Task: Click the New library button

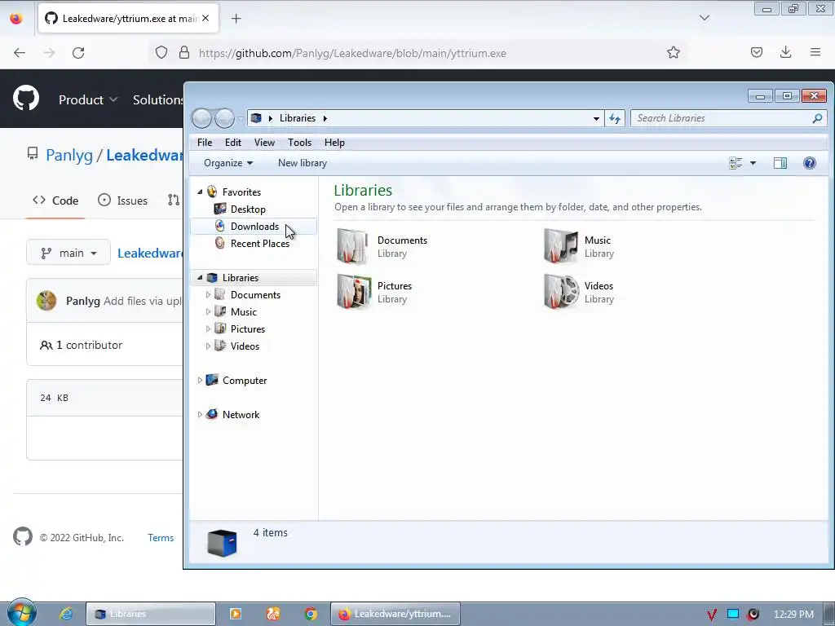Action: 302,163
